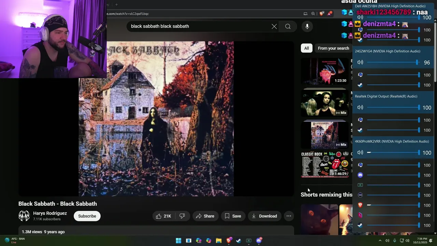Screen dimensions: 437x246
Task: Switch to Brave browser in the taskbar
Action: tap(229, 241)
